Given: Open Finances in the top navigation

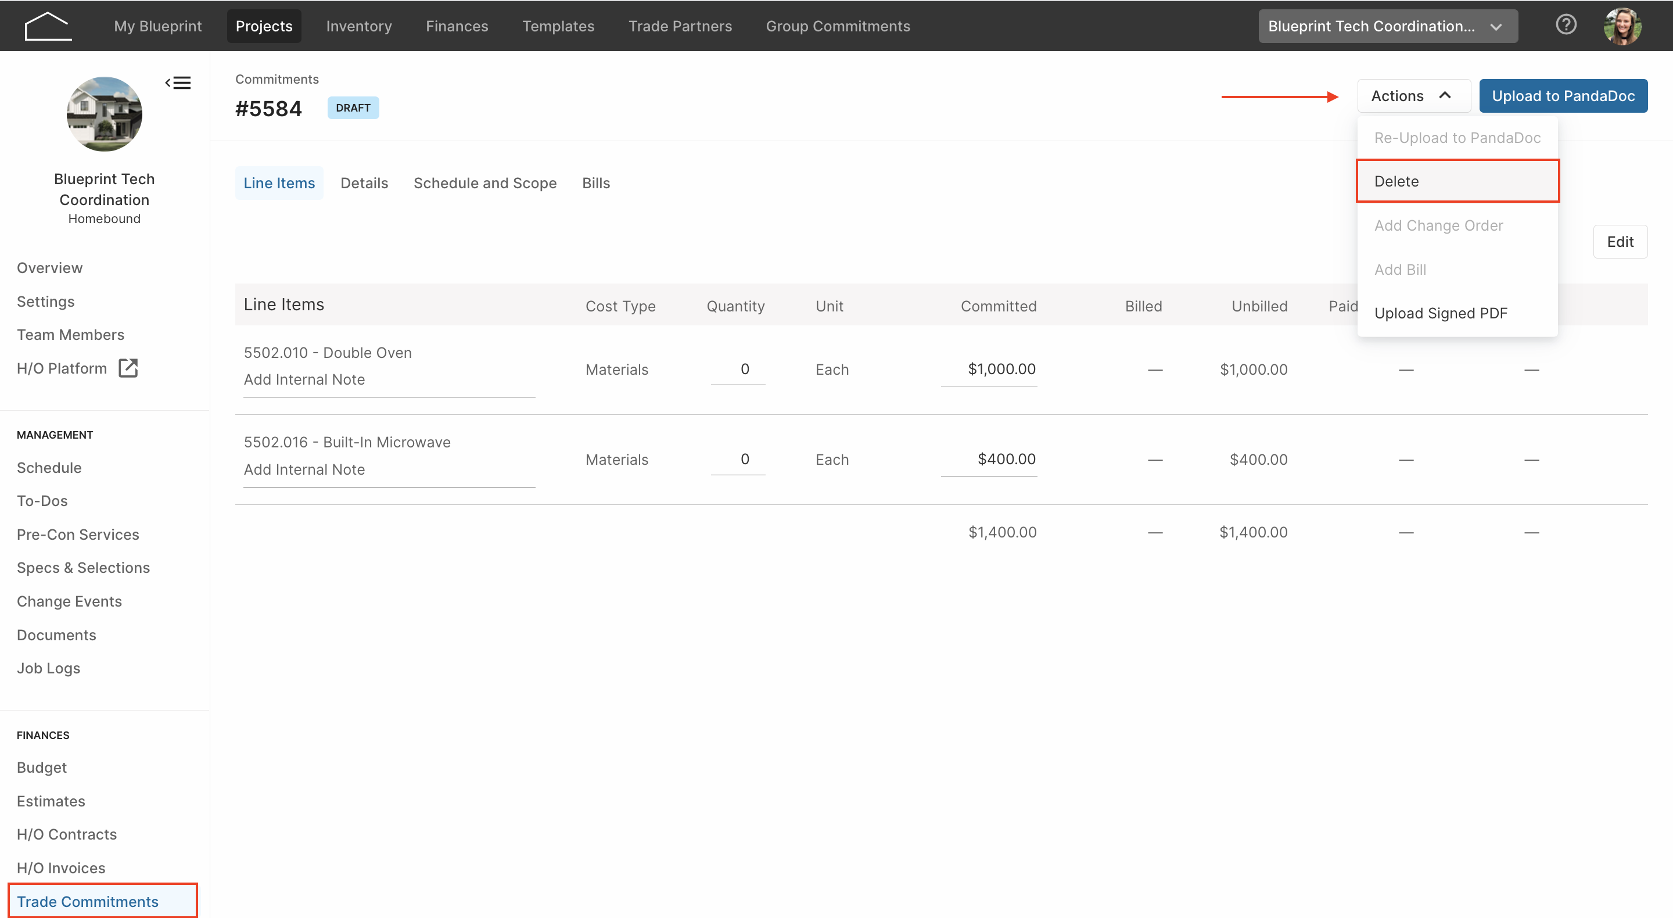Looking at the screenshot, I should pos(457,26).
